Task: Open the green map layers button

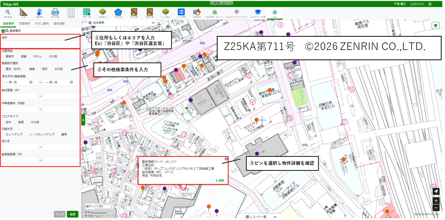Action: pyautogui.click(x=435, y=25)
